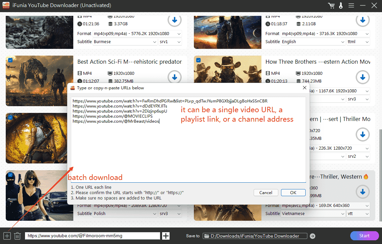
Task: Click the bottom URL input field
Action: point(92,236)
